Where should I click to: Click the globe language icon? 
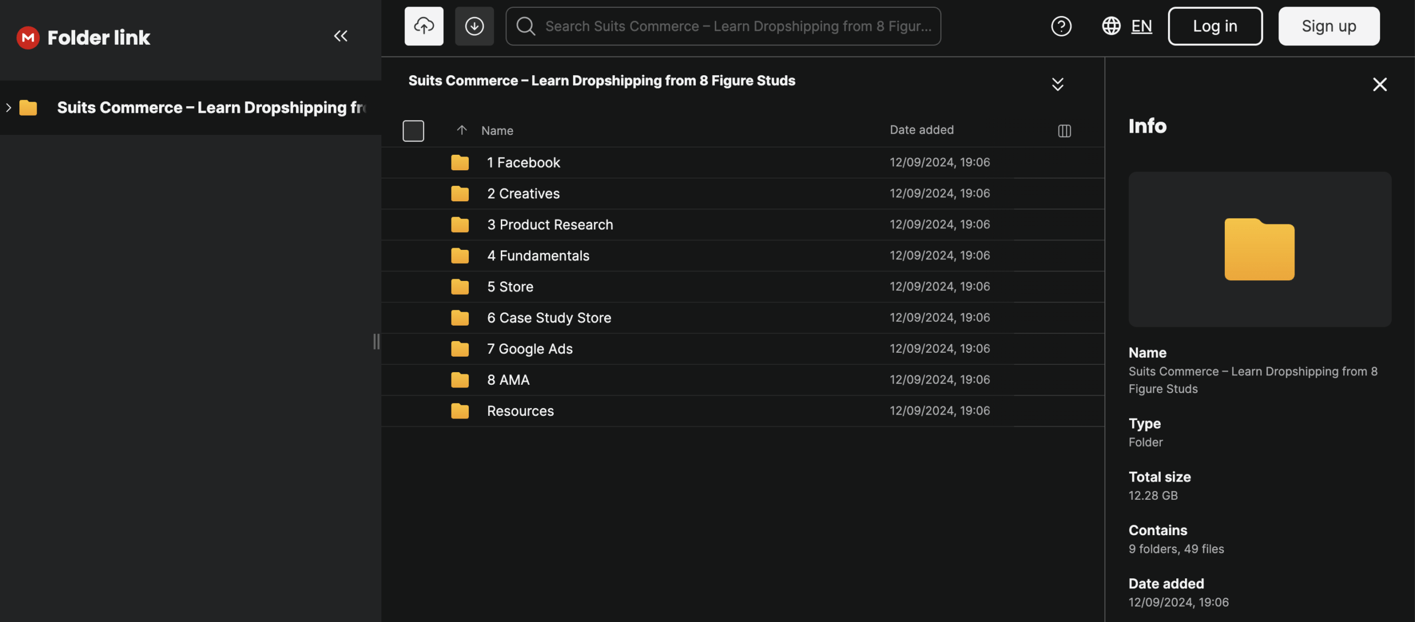pos(1111,26)
